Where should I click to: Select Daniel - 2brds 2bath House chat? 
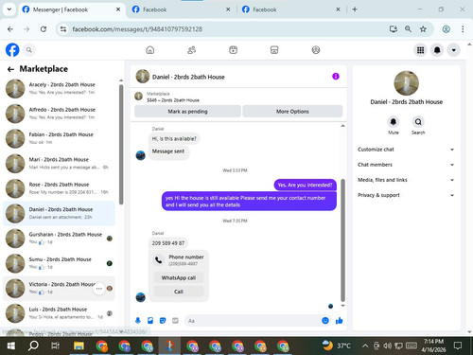pyautogui.click(x=59, y=213)
